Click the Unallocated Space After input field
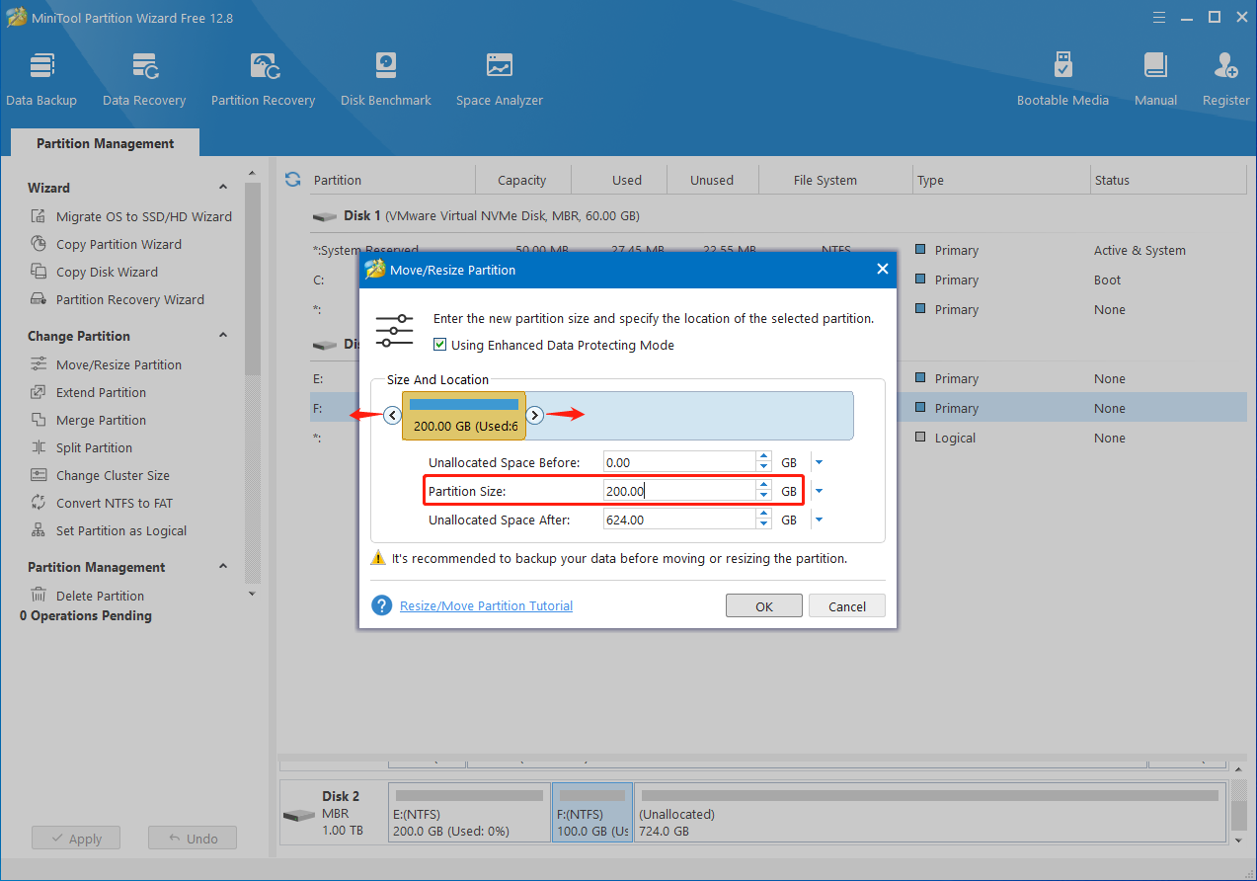Image resolution: width=1257 pixels, height=881 pixels. pyautogui.click(x=679, y=520)
